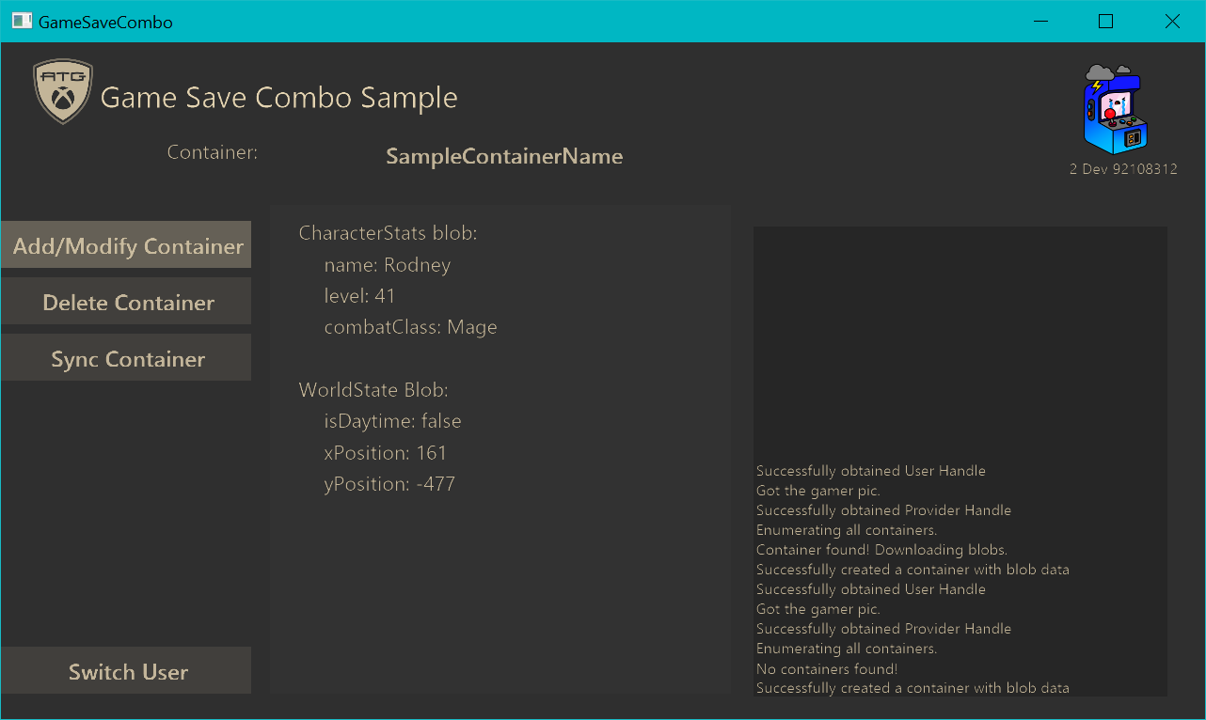1206x720 pixels.
Task: Click the 'combatClass: Mage' value
Action: 410,327
